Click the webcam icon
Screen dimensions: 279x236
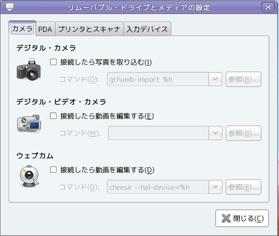pos(29,176)
